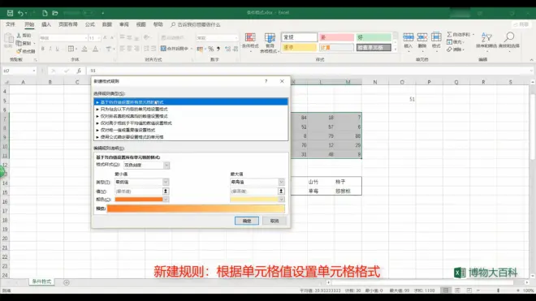Screen dimensions: 536x301
Task: Click the Save icon in title bar
Action: 10,13
